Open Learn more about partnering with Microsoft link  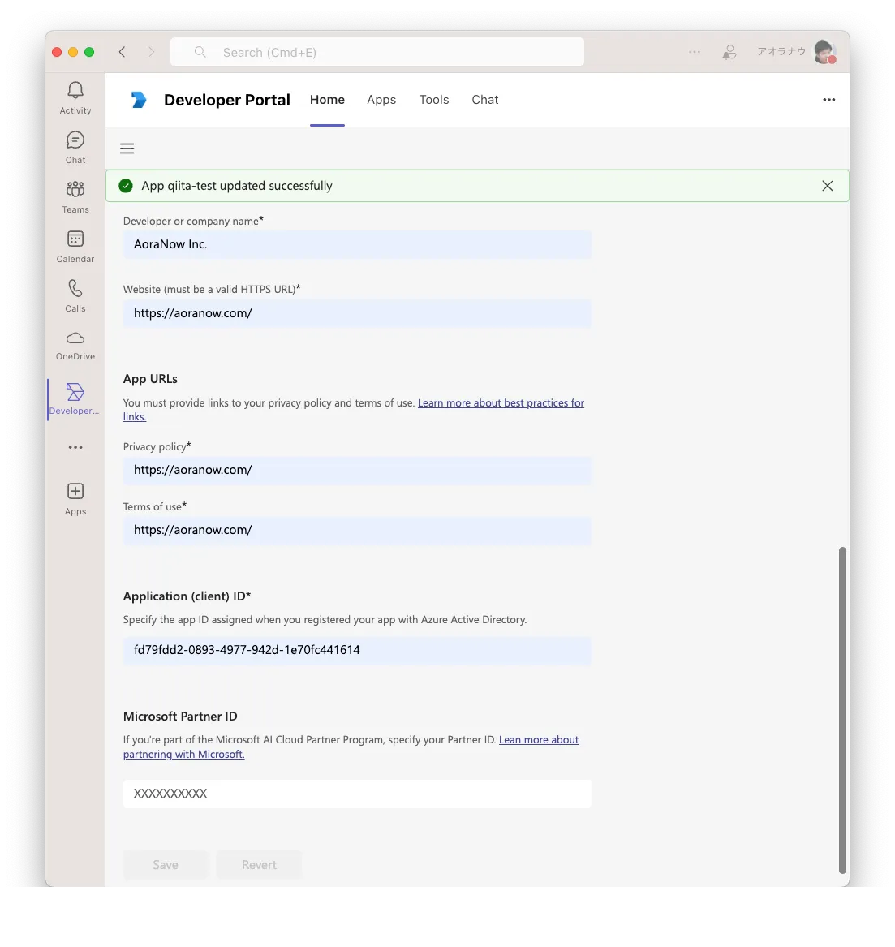539,740
